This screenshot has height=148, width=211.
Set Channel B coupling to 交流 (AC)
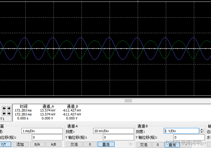(x=144, y=145)
